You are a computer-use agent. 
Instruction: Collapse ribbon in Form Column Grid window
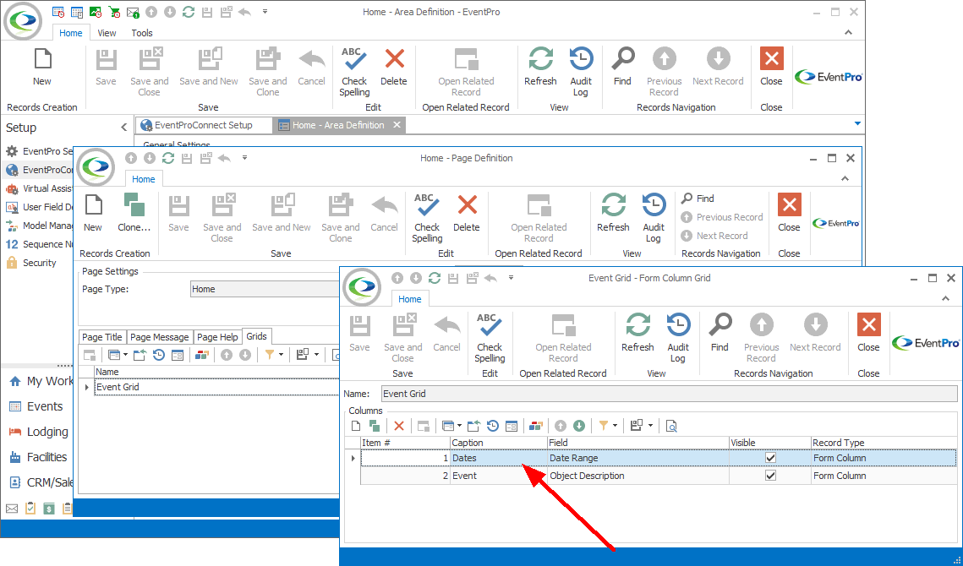(x=945, y=298)
